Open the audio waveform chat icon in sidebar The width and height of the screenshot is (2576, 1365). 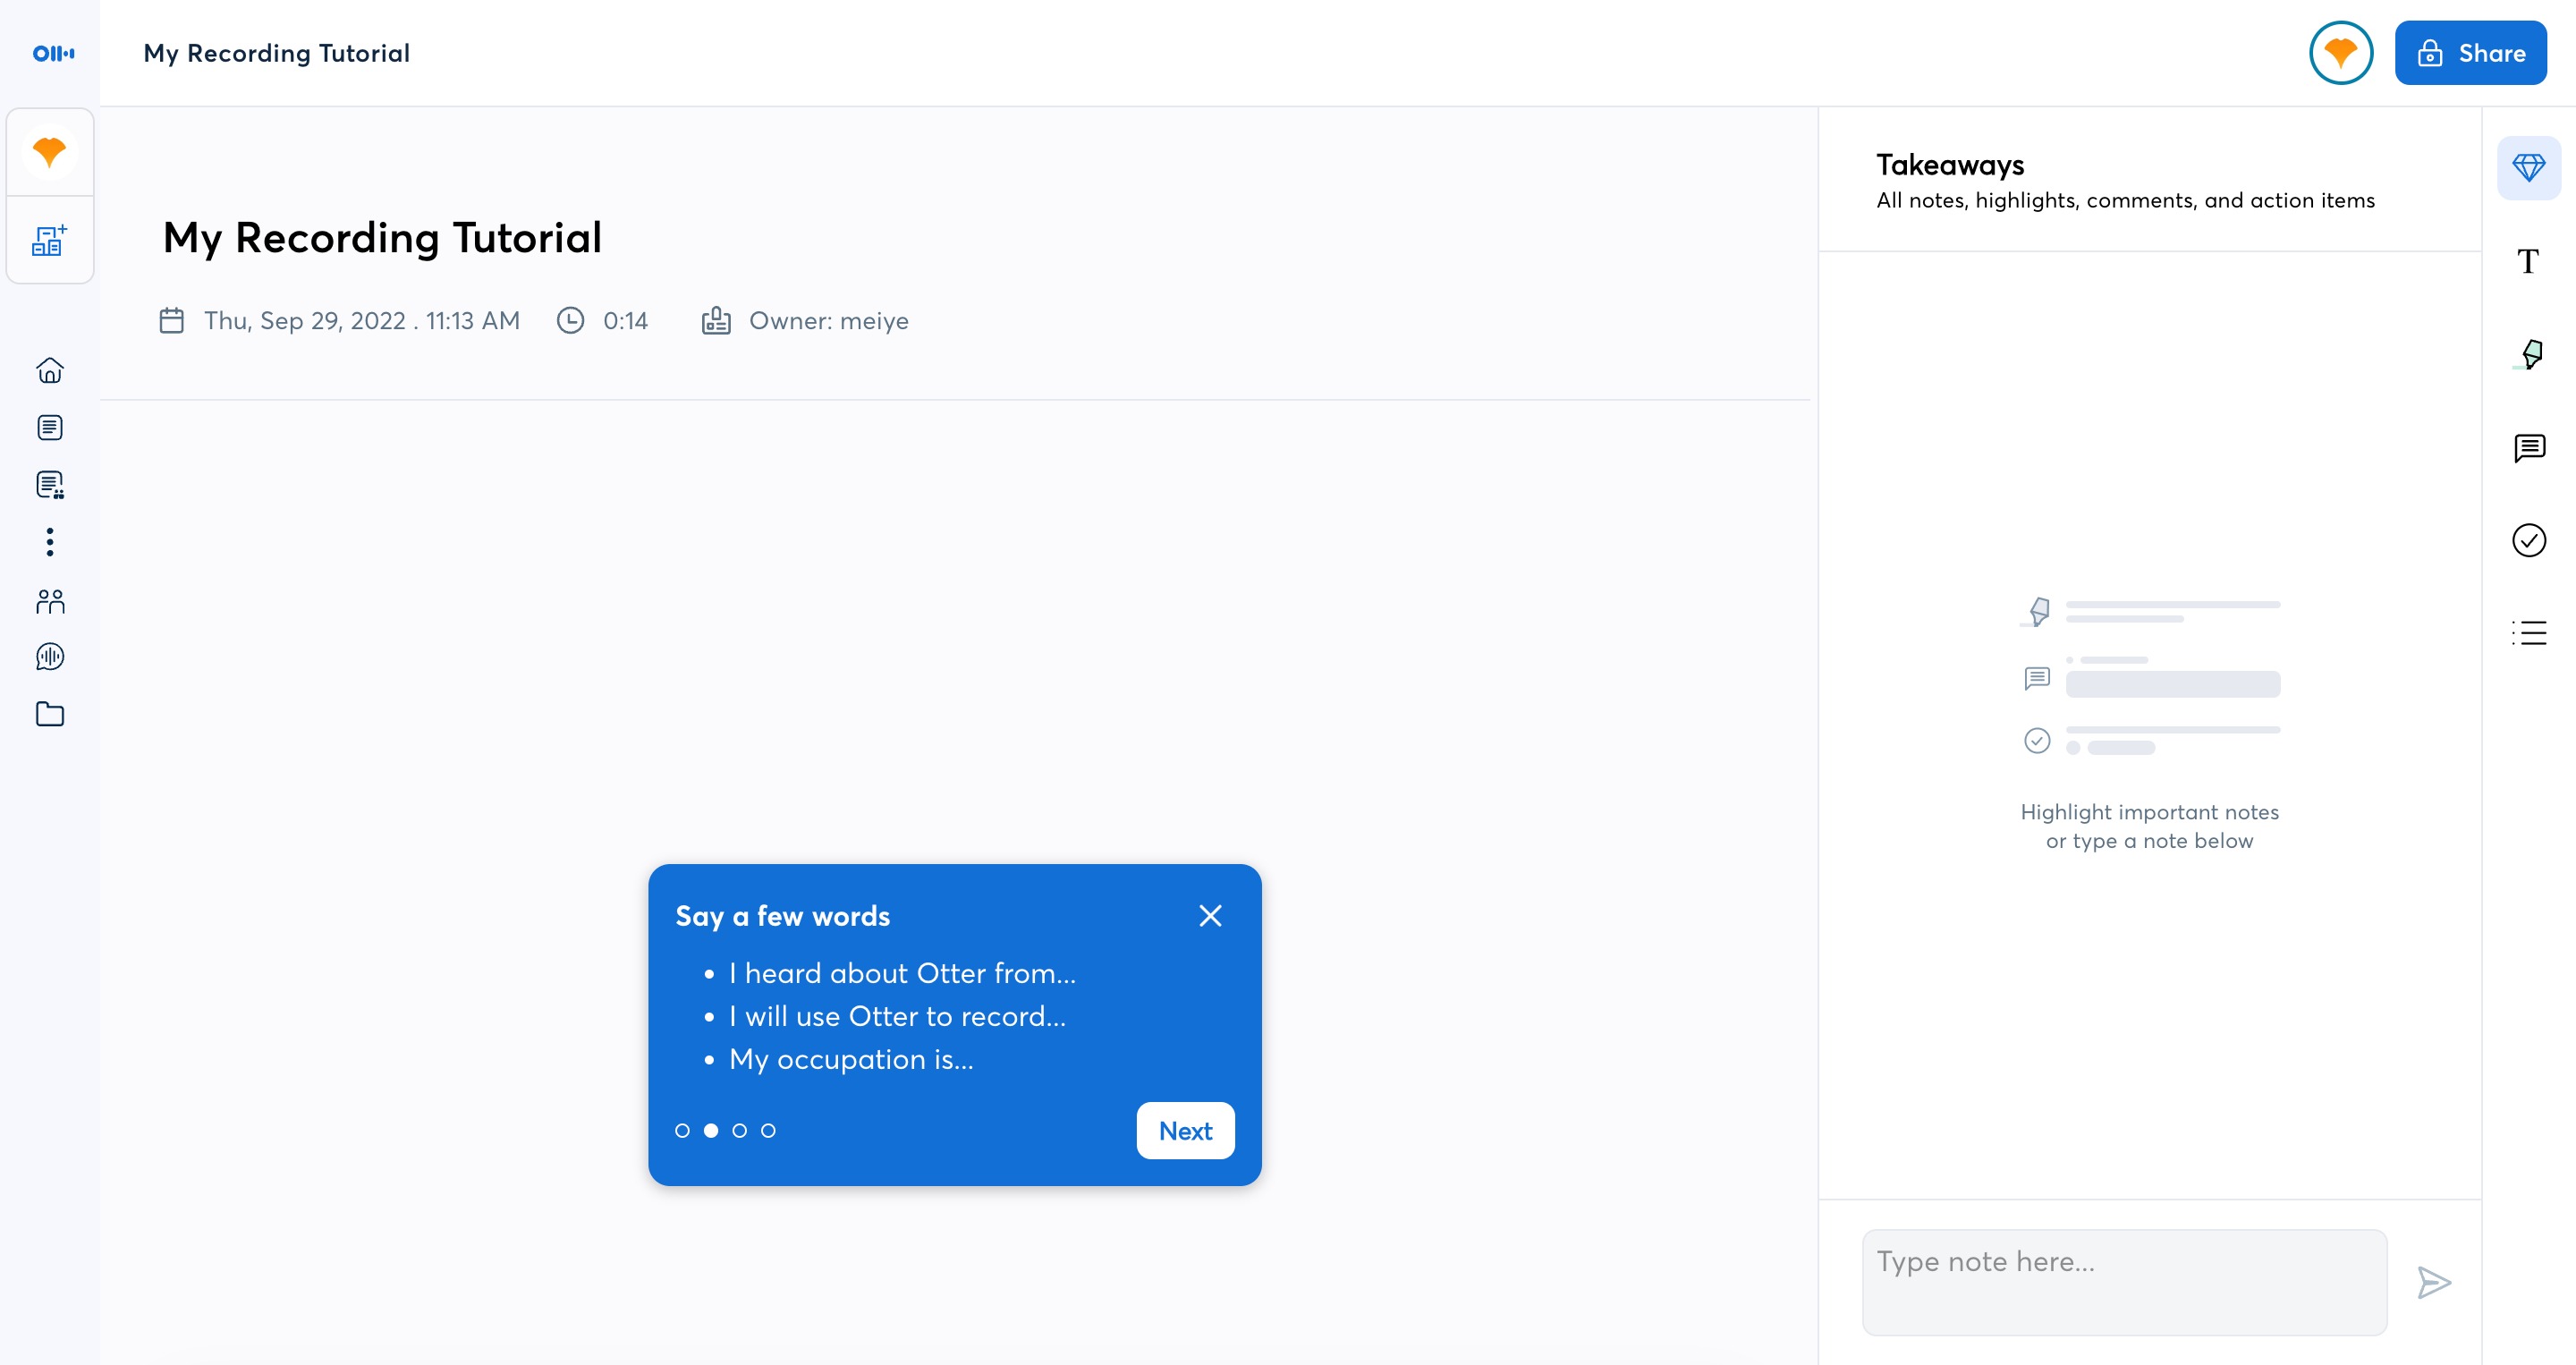click(x=50, y=657)
